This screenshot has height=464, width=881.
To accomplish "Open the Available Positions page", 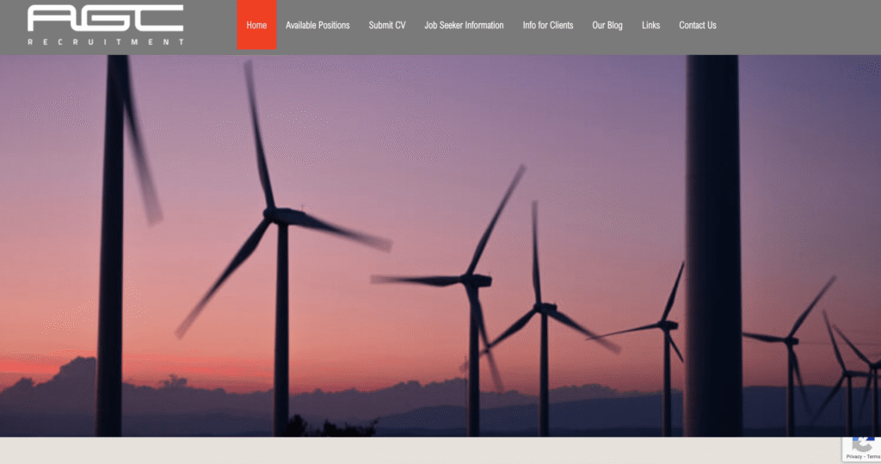I will [317, 25].
